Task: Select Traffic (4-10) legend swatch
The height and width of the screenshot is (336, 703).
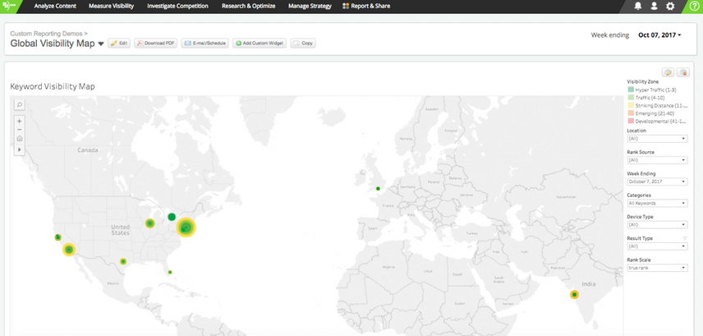Action: click(x=631, y=97)
